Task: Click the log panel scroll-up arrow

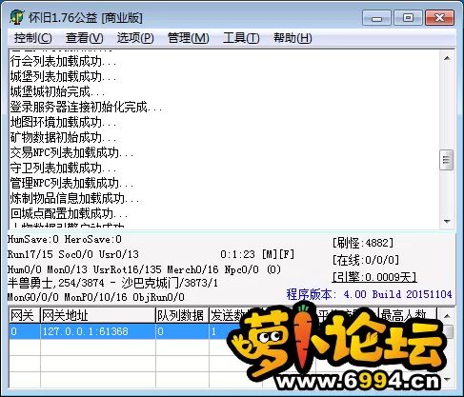Action: (x=447, y=58)
